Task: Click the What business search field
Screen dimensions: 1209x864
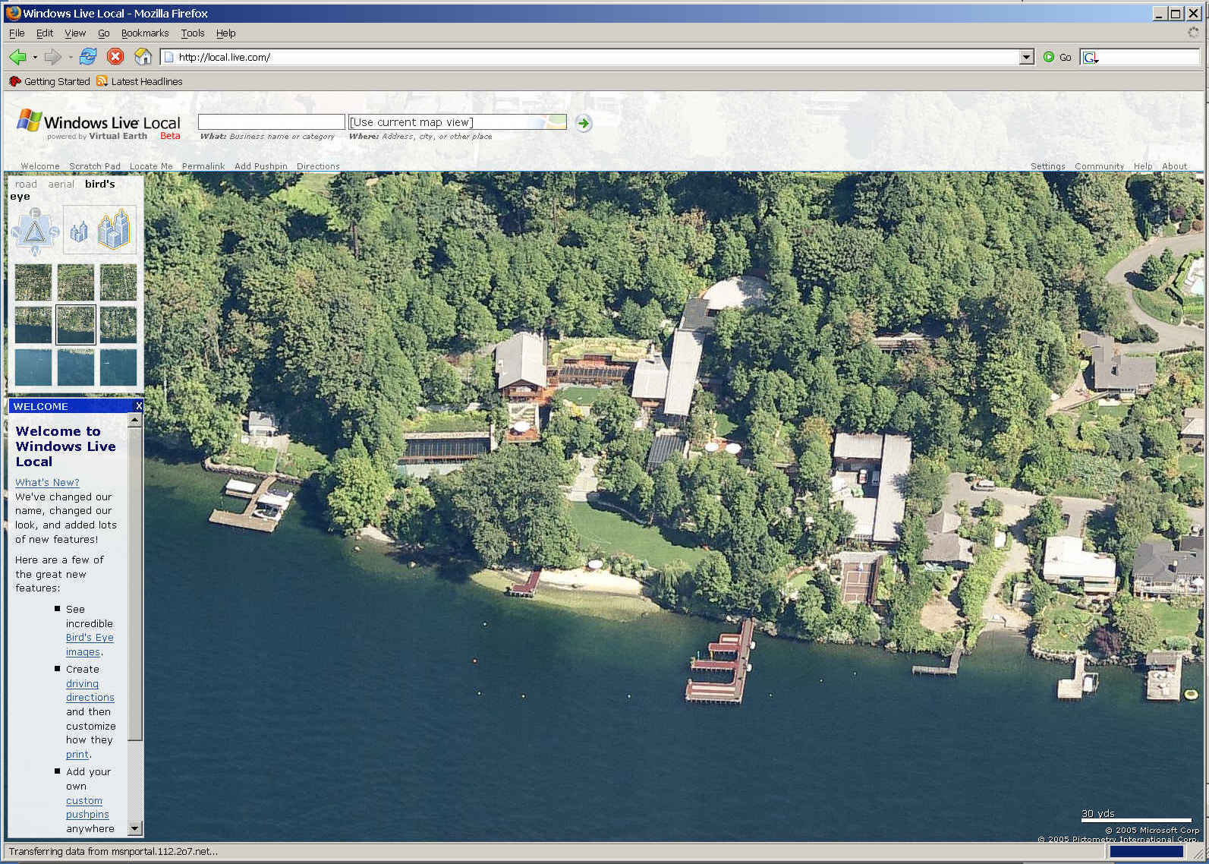Action: click(x=271, y=122)
